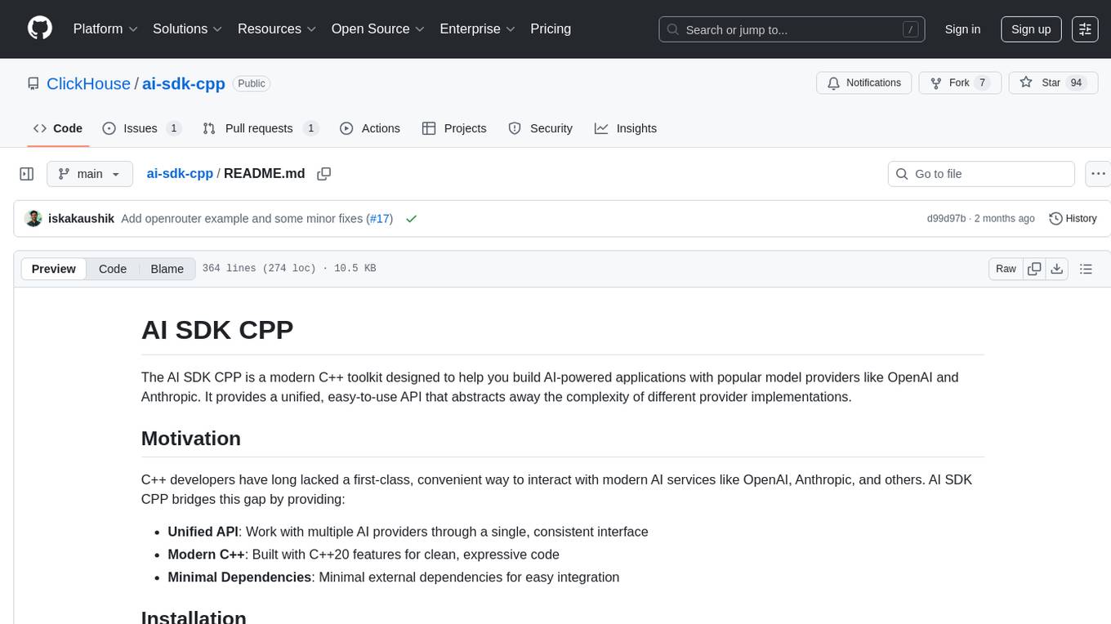Screen dimensions: 1111x624
Task: Click the Issues count badge 1
Action: click(x=173, y=128)
